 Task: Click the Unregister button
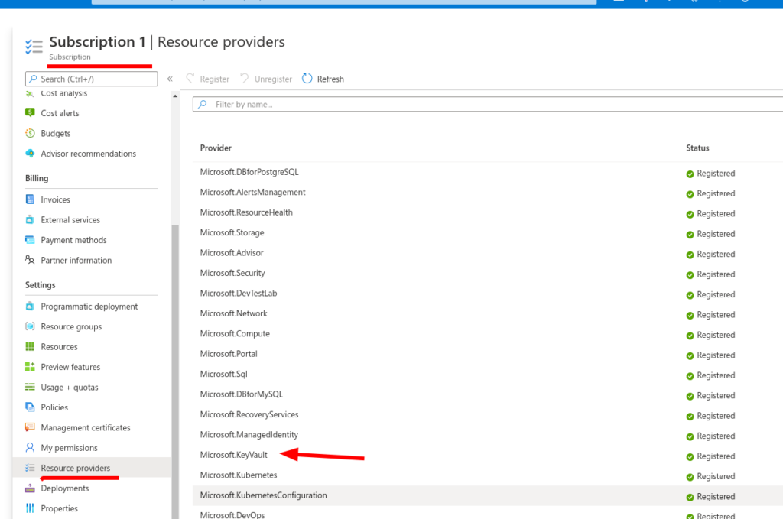pyautogui.click(x=266, y=79)
